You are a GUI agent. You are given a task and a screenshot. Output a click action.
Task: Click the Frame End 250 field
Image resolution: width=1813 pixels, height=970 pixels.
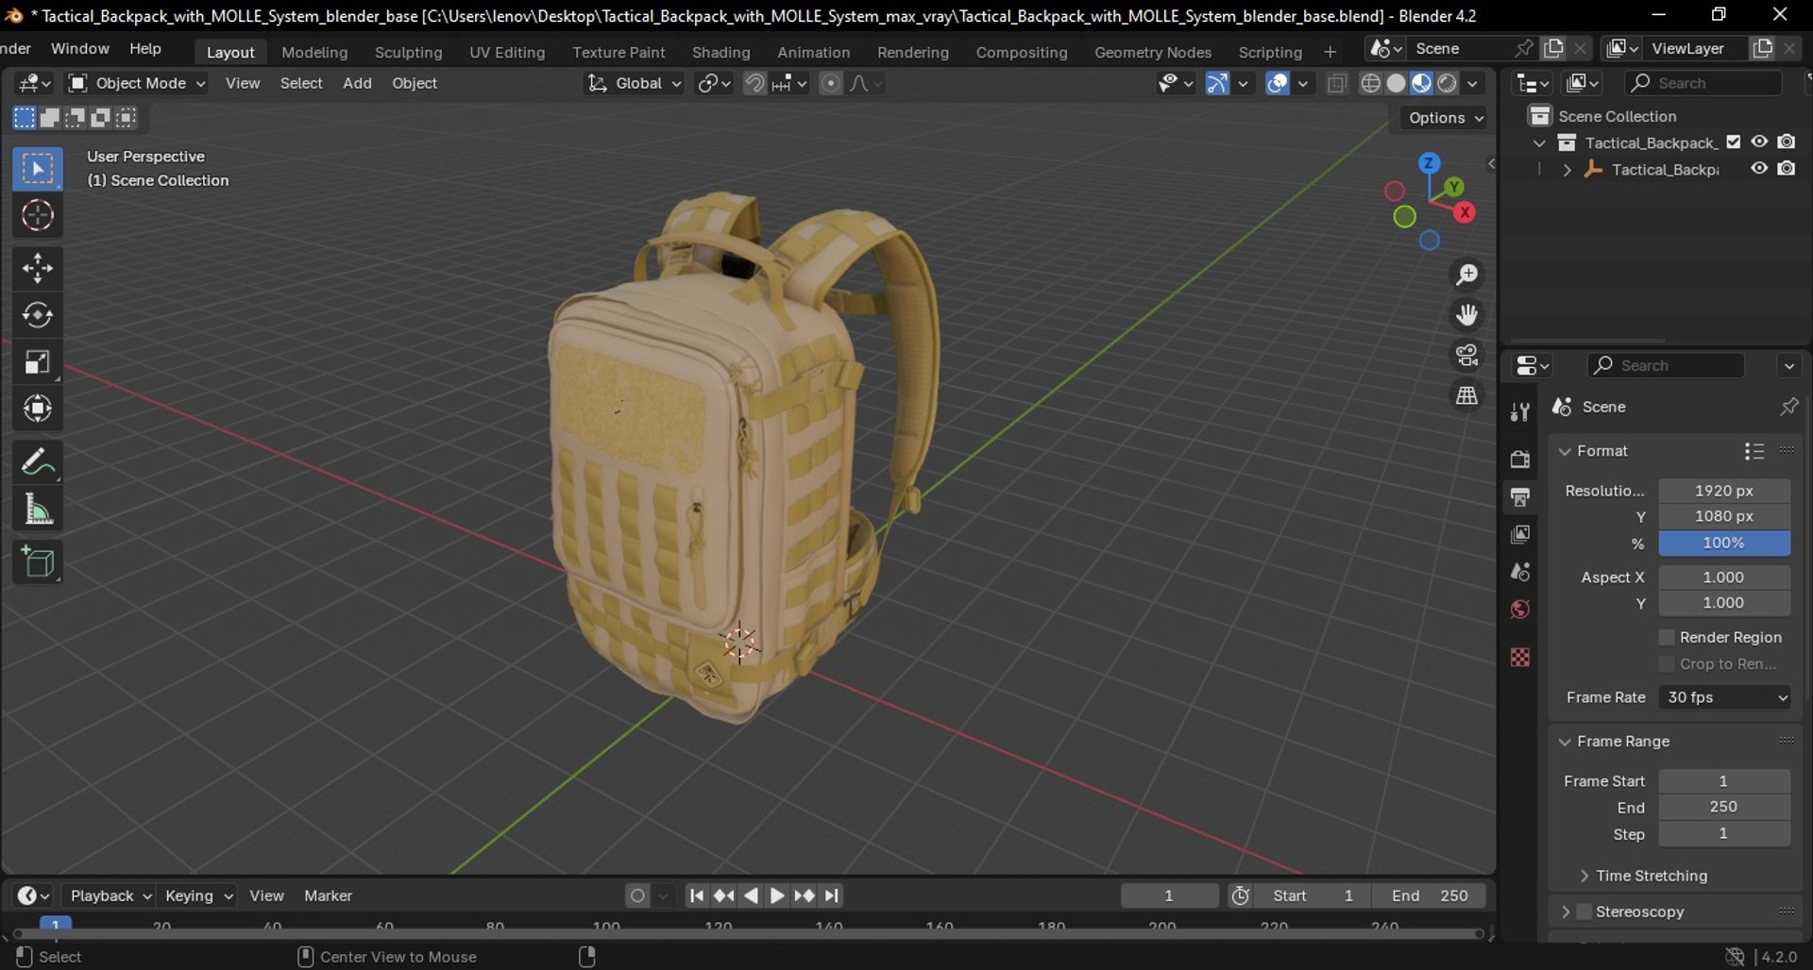click(x=1724, y=808)
